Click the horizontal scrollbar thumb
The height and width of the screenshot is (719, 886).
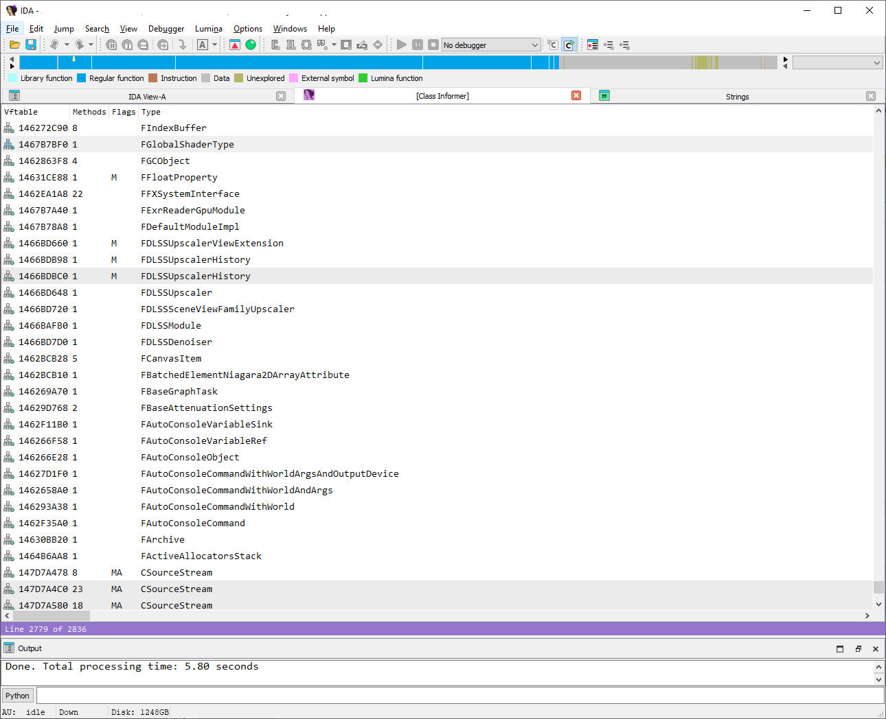(x=51, y=616)
